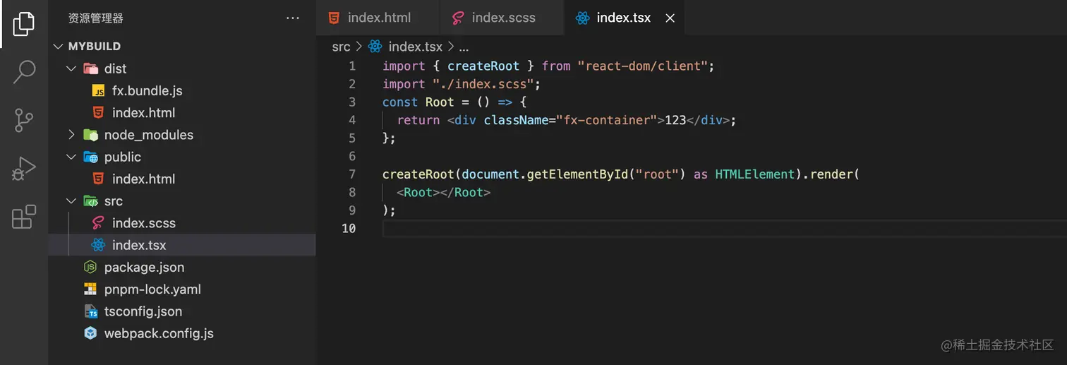Click the const Root declaration

click(x=418, y=102)
